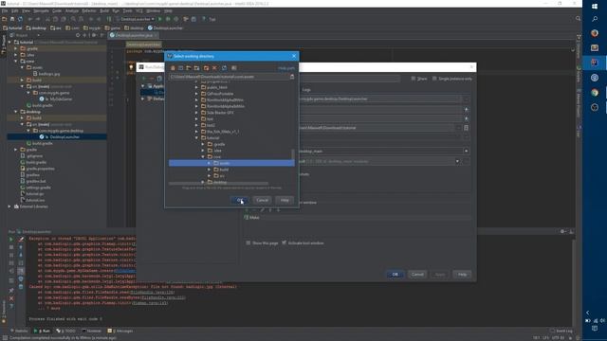Open Help in Select working directory dialog
Viewport: 607px width, 341px height.
coord(285,200)
